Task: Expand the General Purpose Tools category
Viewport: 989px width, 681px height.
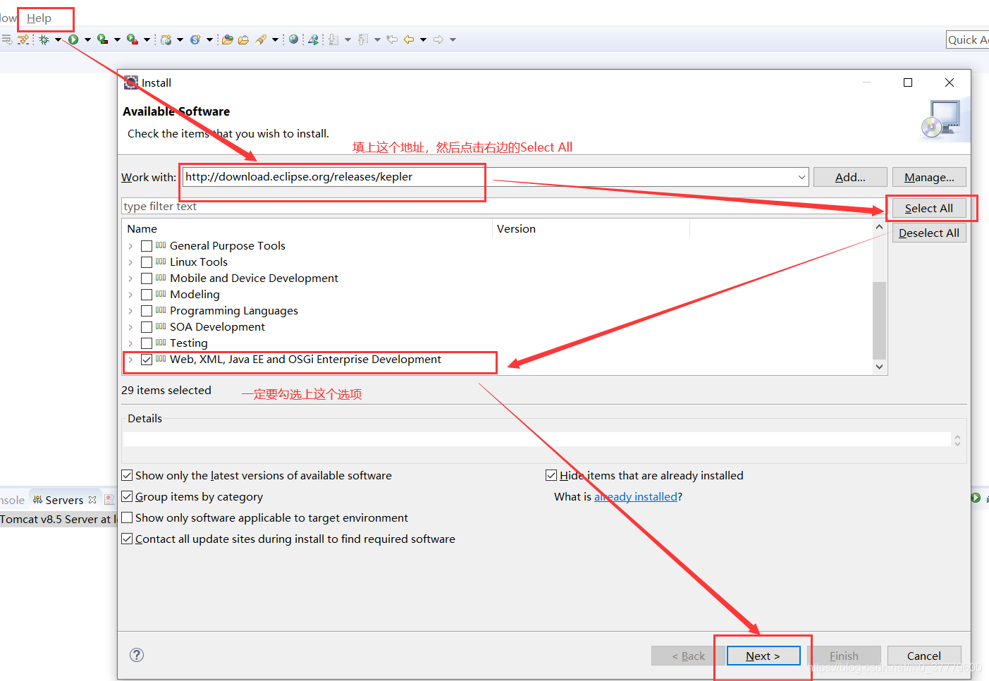Action: 130,246
